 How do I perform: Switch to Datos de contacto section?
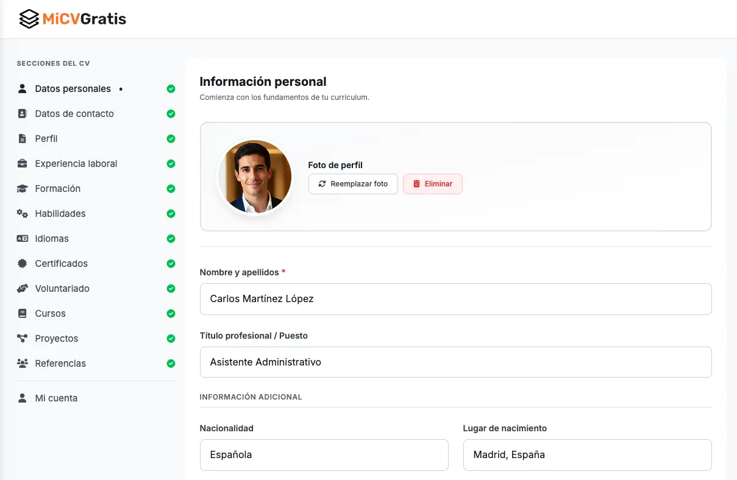74,113
